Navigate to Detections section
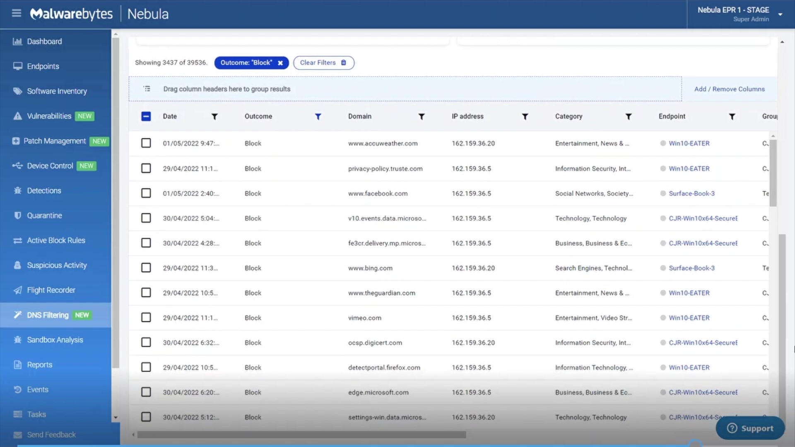795x447 pixels. tap(44, 190)
